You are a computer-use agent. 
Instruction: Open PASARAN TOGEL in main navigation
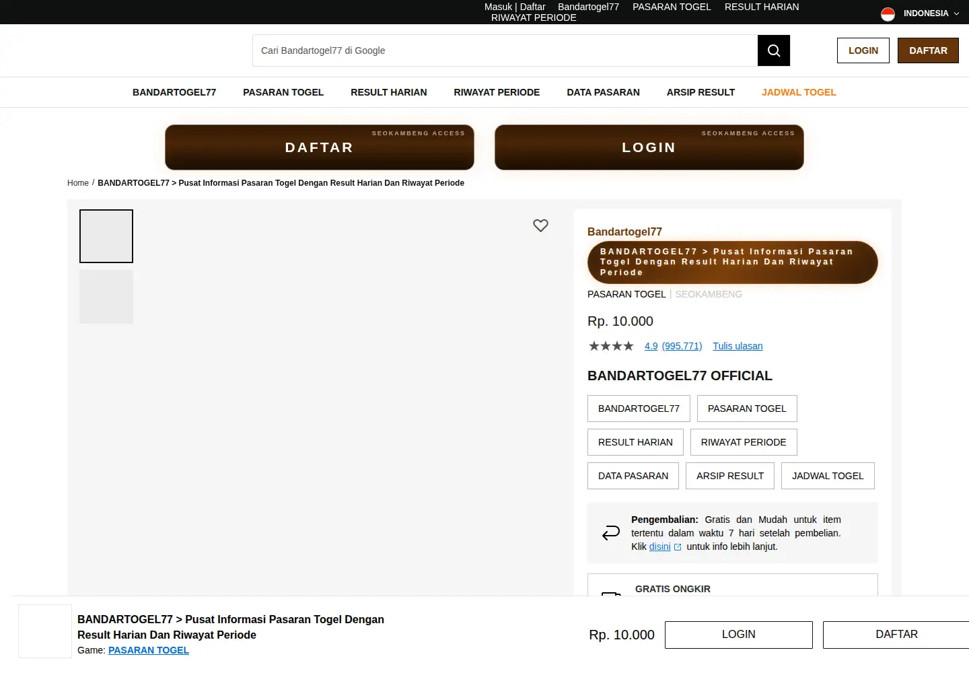click(283, 92)
